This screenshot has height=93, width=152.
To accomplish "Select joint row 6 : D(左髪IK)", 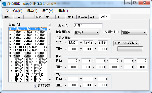I will click(28, 47).
